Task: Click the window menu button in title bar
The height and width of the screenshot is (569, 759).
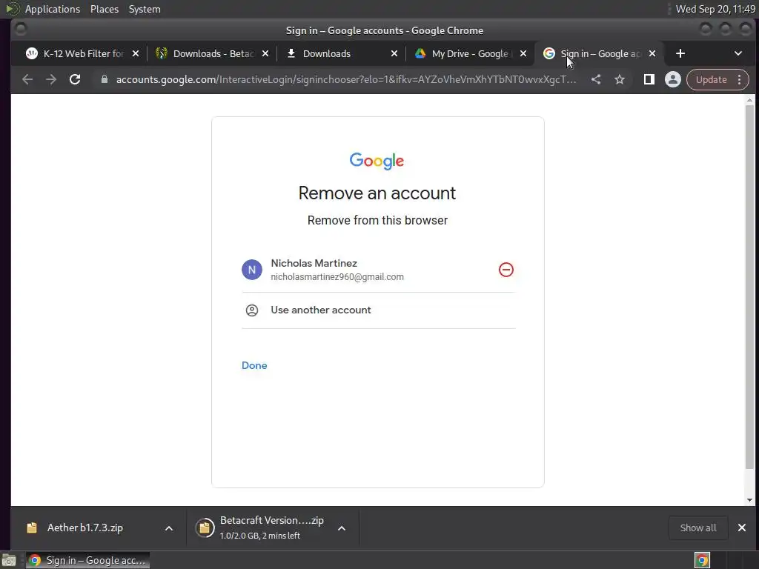Action: [21, 30]
